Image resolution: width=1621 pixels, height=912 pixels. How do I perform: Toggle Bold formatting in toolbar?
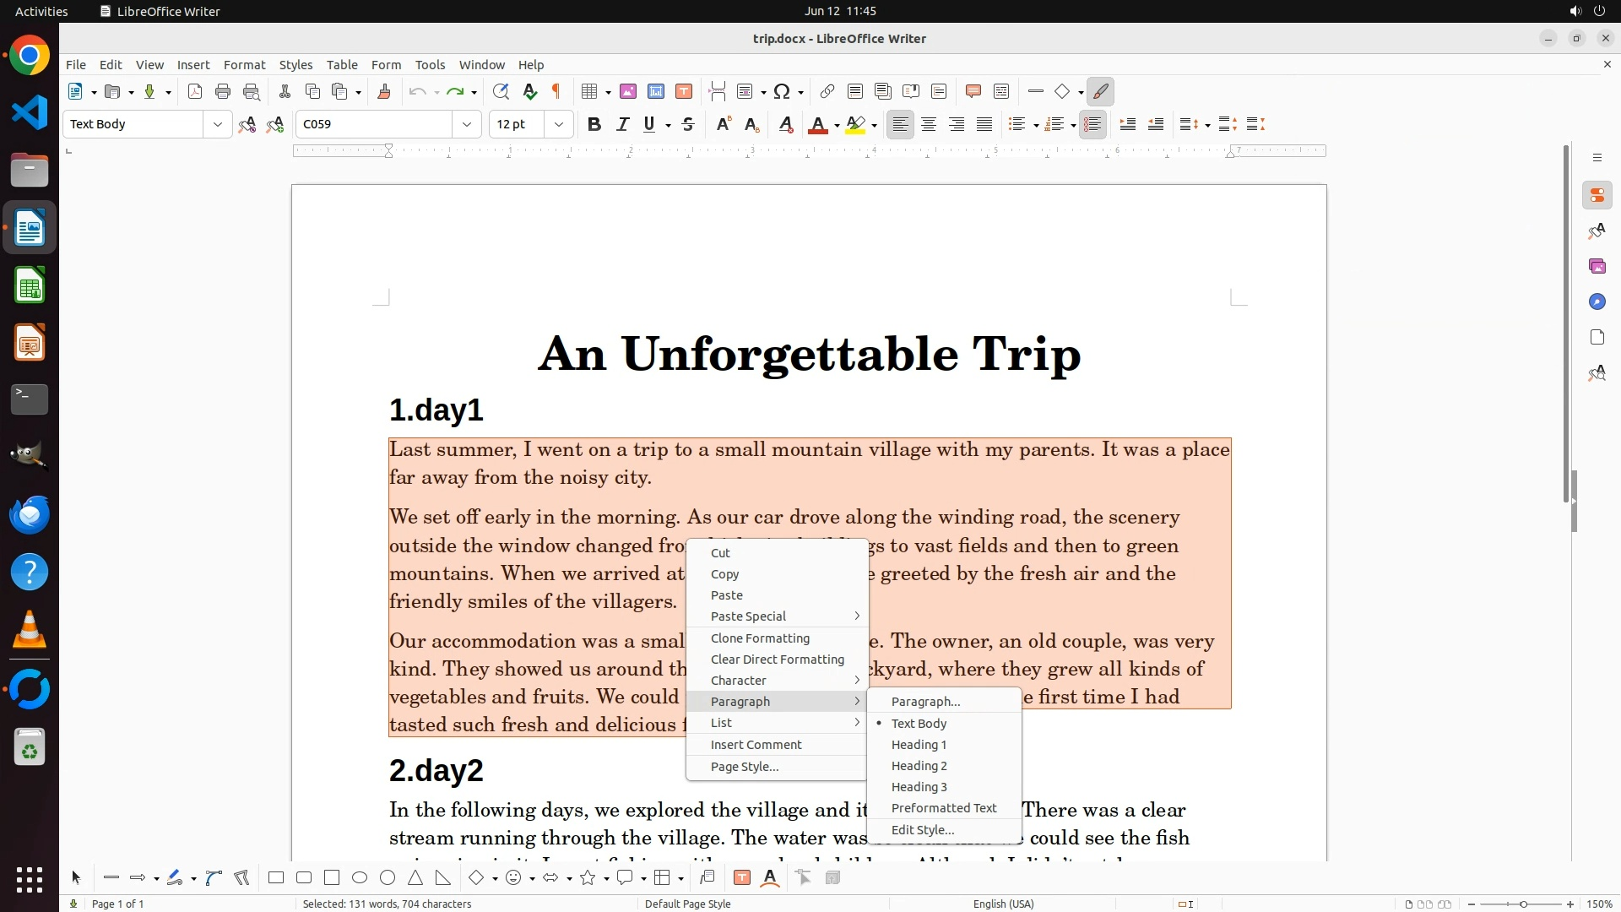pos(594,124)
